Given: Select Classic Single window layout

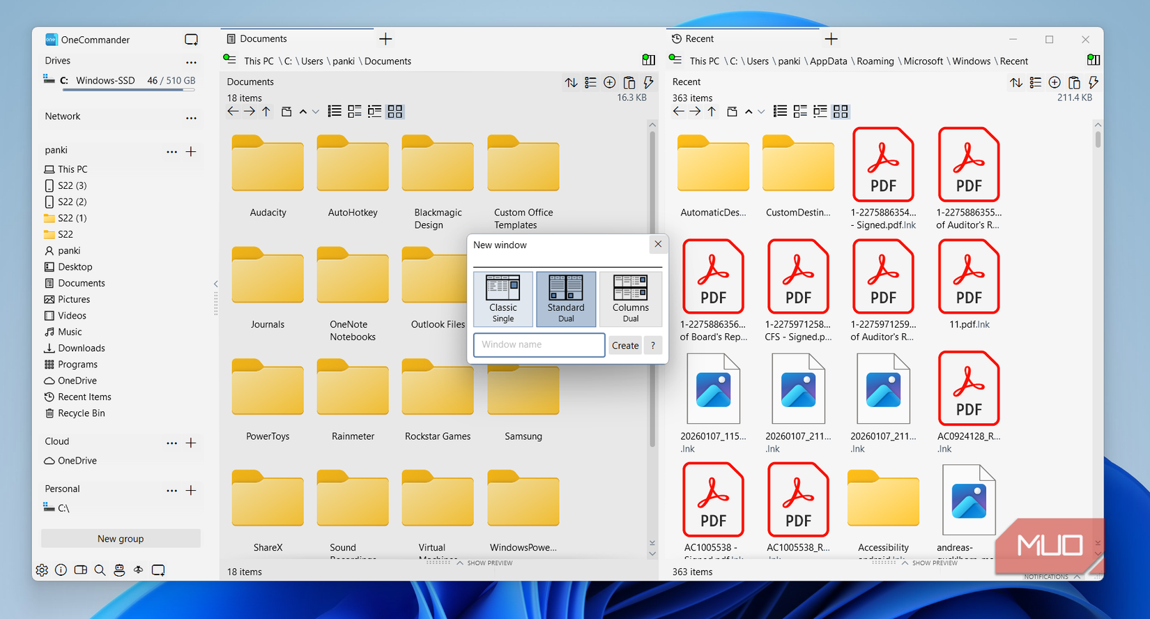Looking at the screenshot, I should pos(503,299).
